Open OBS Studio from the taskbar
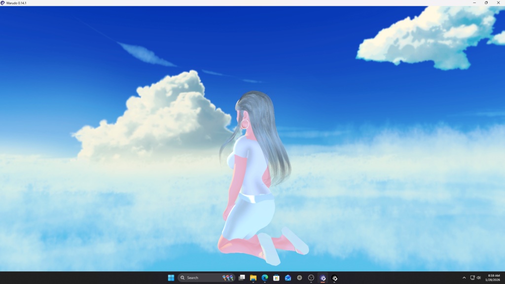 point(312,278)
